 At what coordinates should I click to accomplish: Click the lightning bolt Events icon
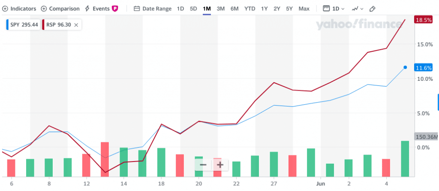87,9
